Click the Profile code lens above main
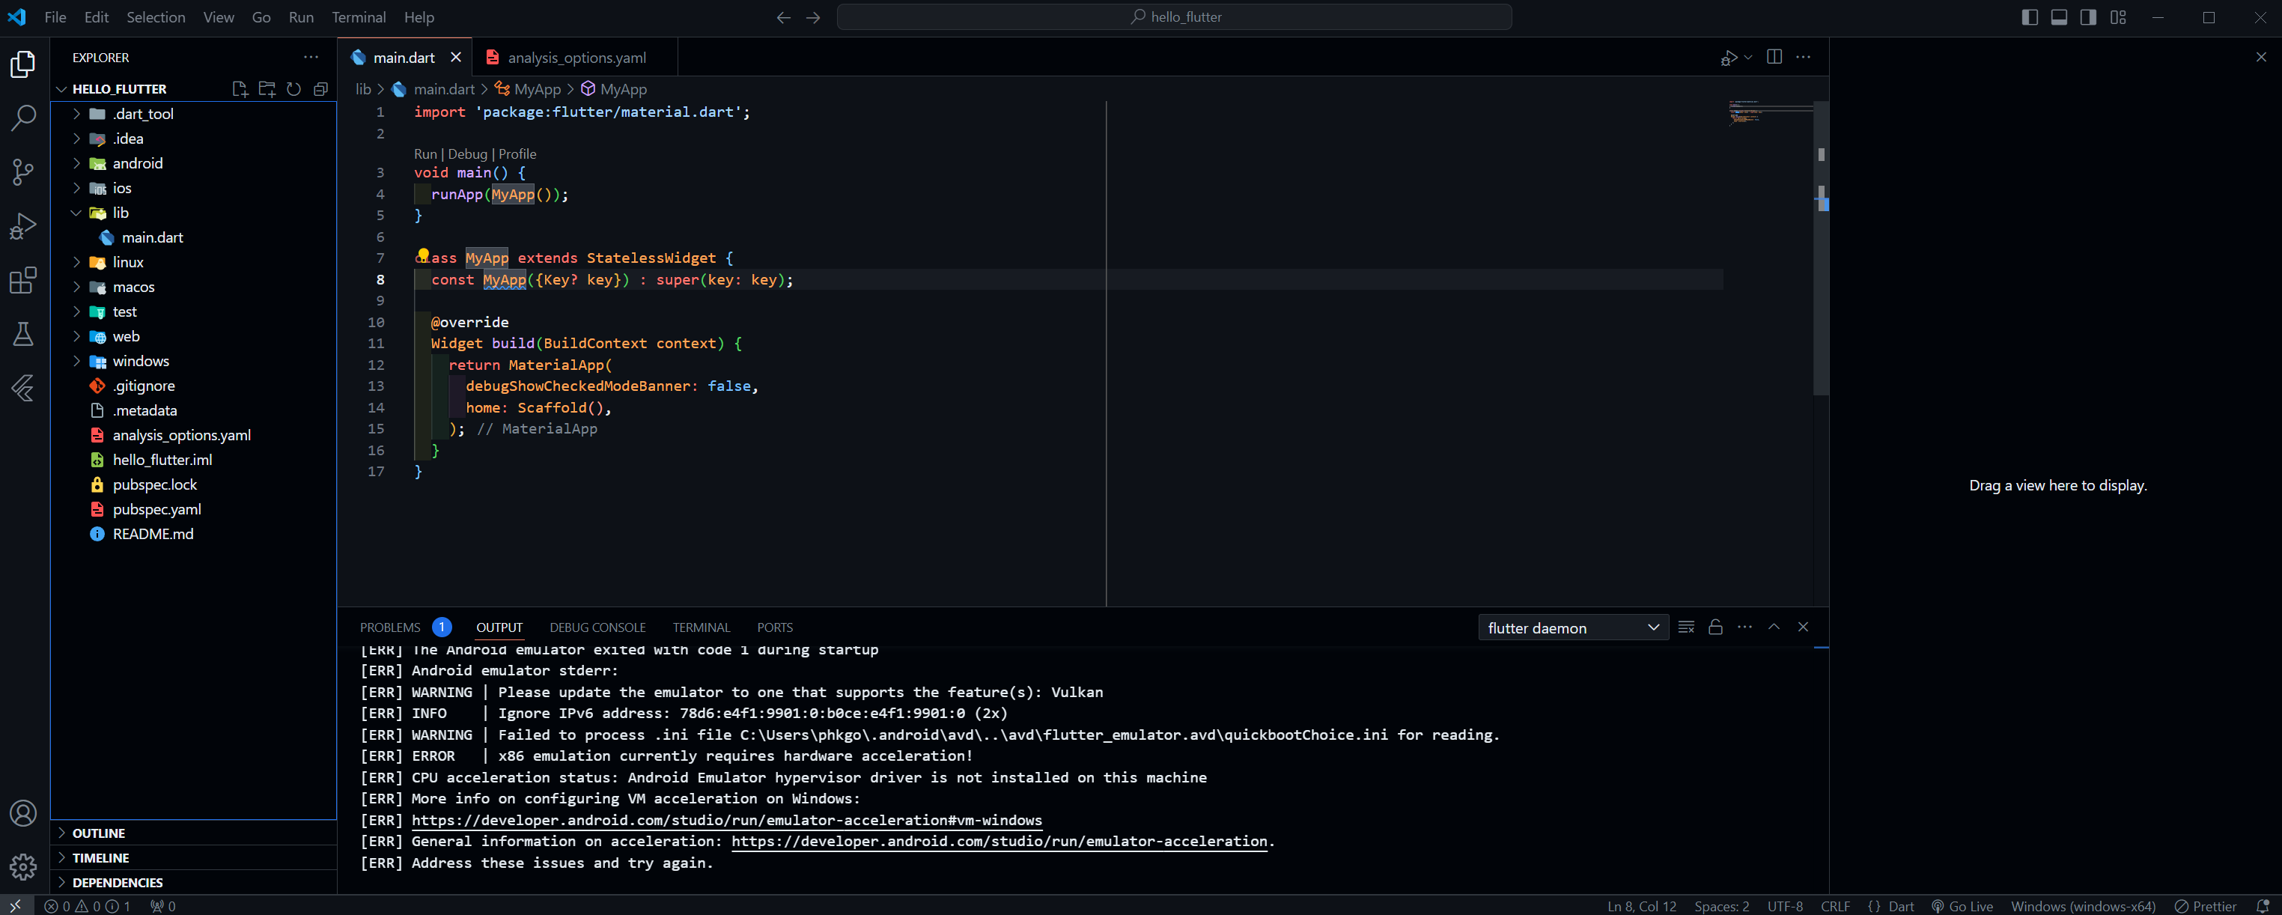The image size is (2282, 915). click(517, 153)
